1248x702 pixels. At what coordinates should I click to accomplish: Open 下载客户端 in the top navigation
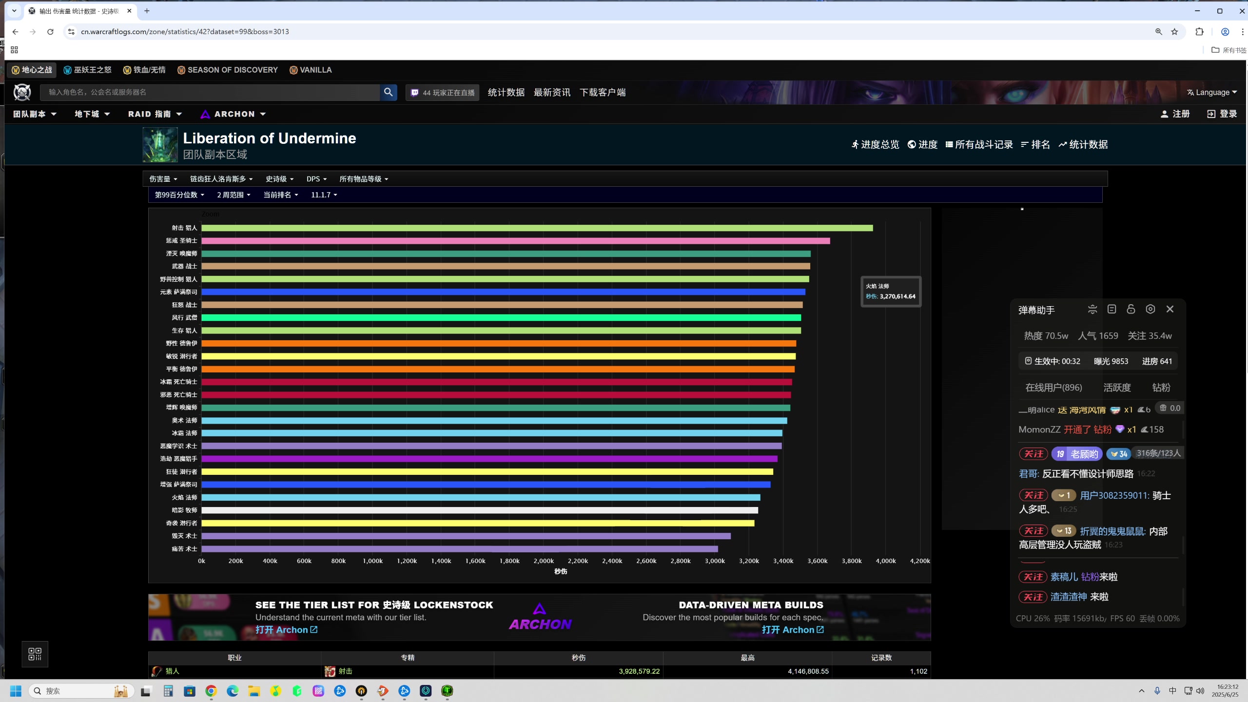tap(603, 92)
